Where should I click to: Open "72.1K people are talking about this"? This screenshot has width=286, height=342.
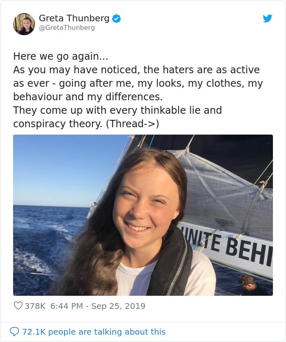point(94,331)
